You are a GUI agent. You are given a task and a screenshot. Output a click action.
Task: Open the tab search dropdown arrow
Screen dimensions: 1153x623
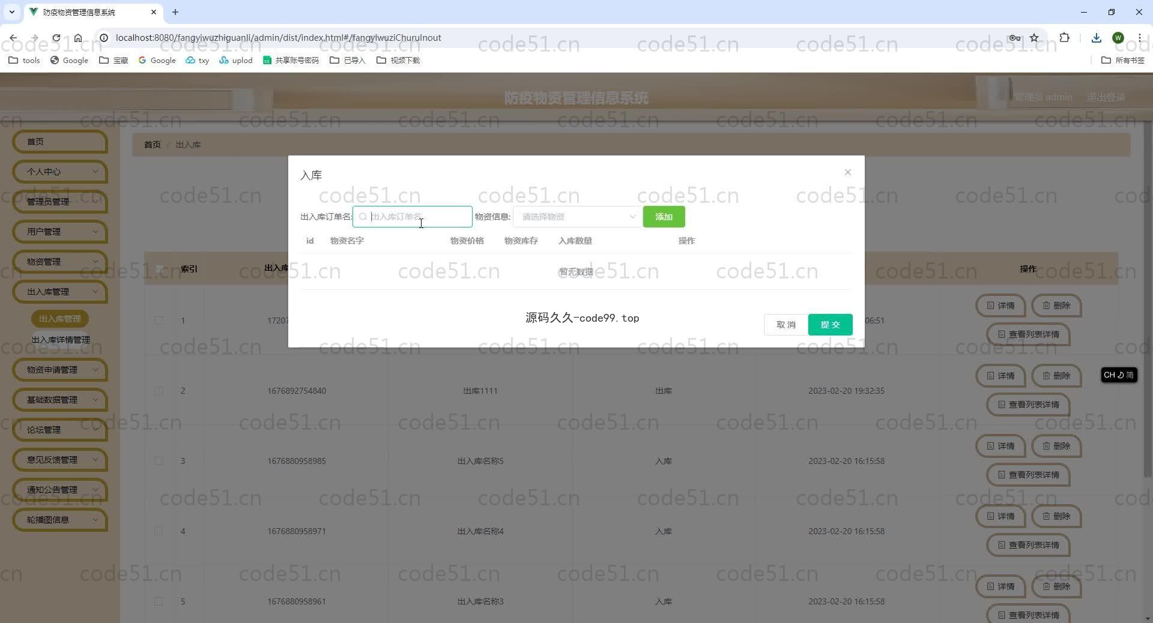pyautogui.click(x=11, y=12)
